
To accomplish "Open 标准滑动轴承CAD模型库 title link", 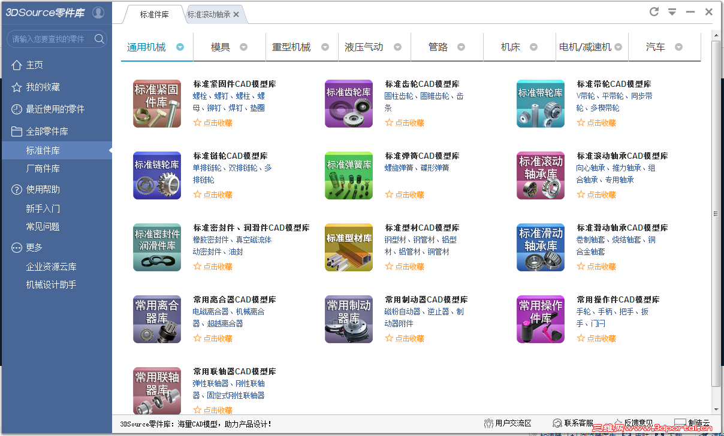I will coord(622,228).
